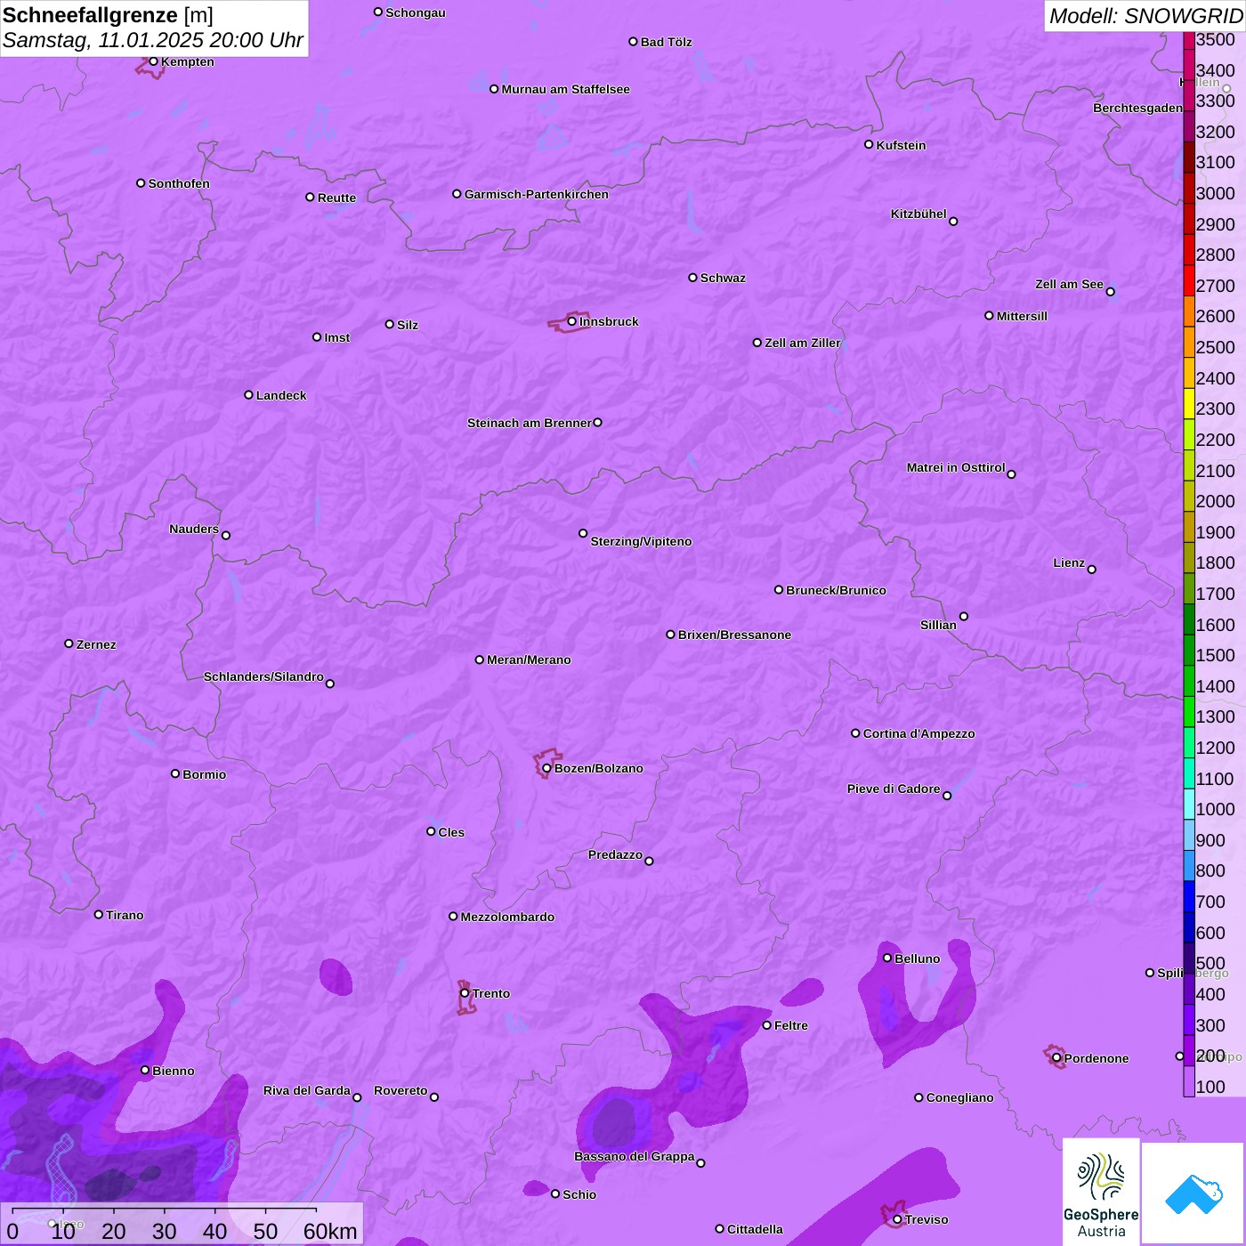Click the Bruneck/Brunico label
This screenshot has width=1246, height=1246.
(x=836, y=590)
